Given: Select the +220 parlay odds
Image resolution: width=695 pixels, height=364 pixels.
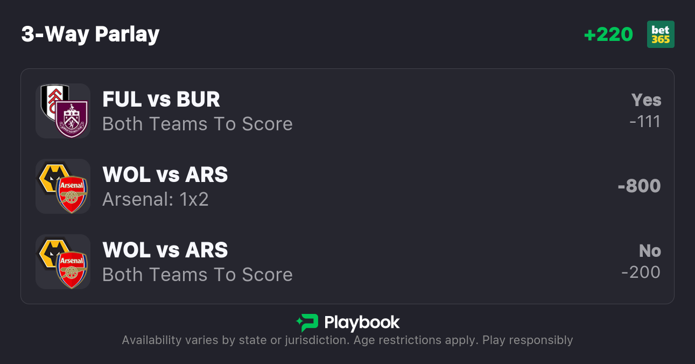Looking at the screenshot, I should point(608,34).
